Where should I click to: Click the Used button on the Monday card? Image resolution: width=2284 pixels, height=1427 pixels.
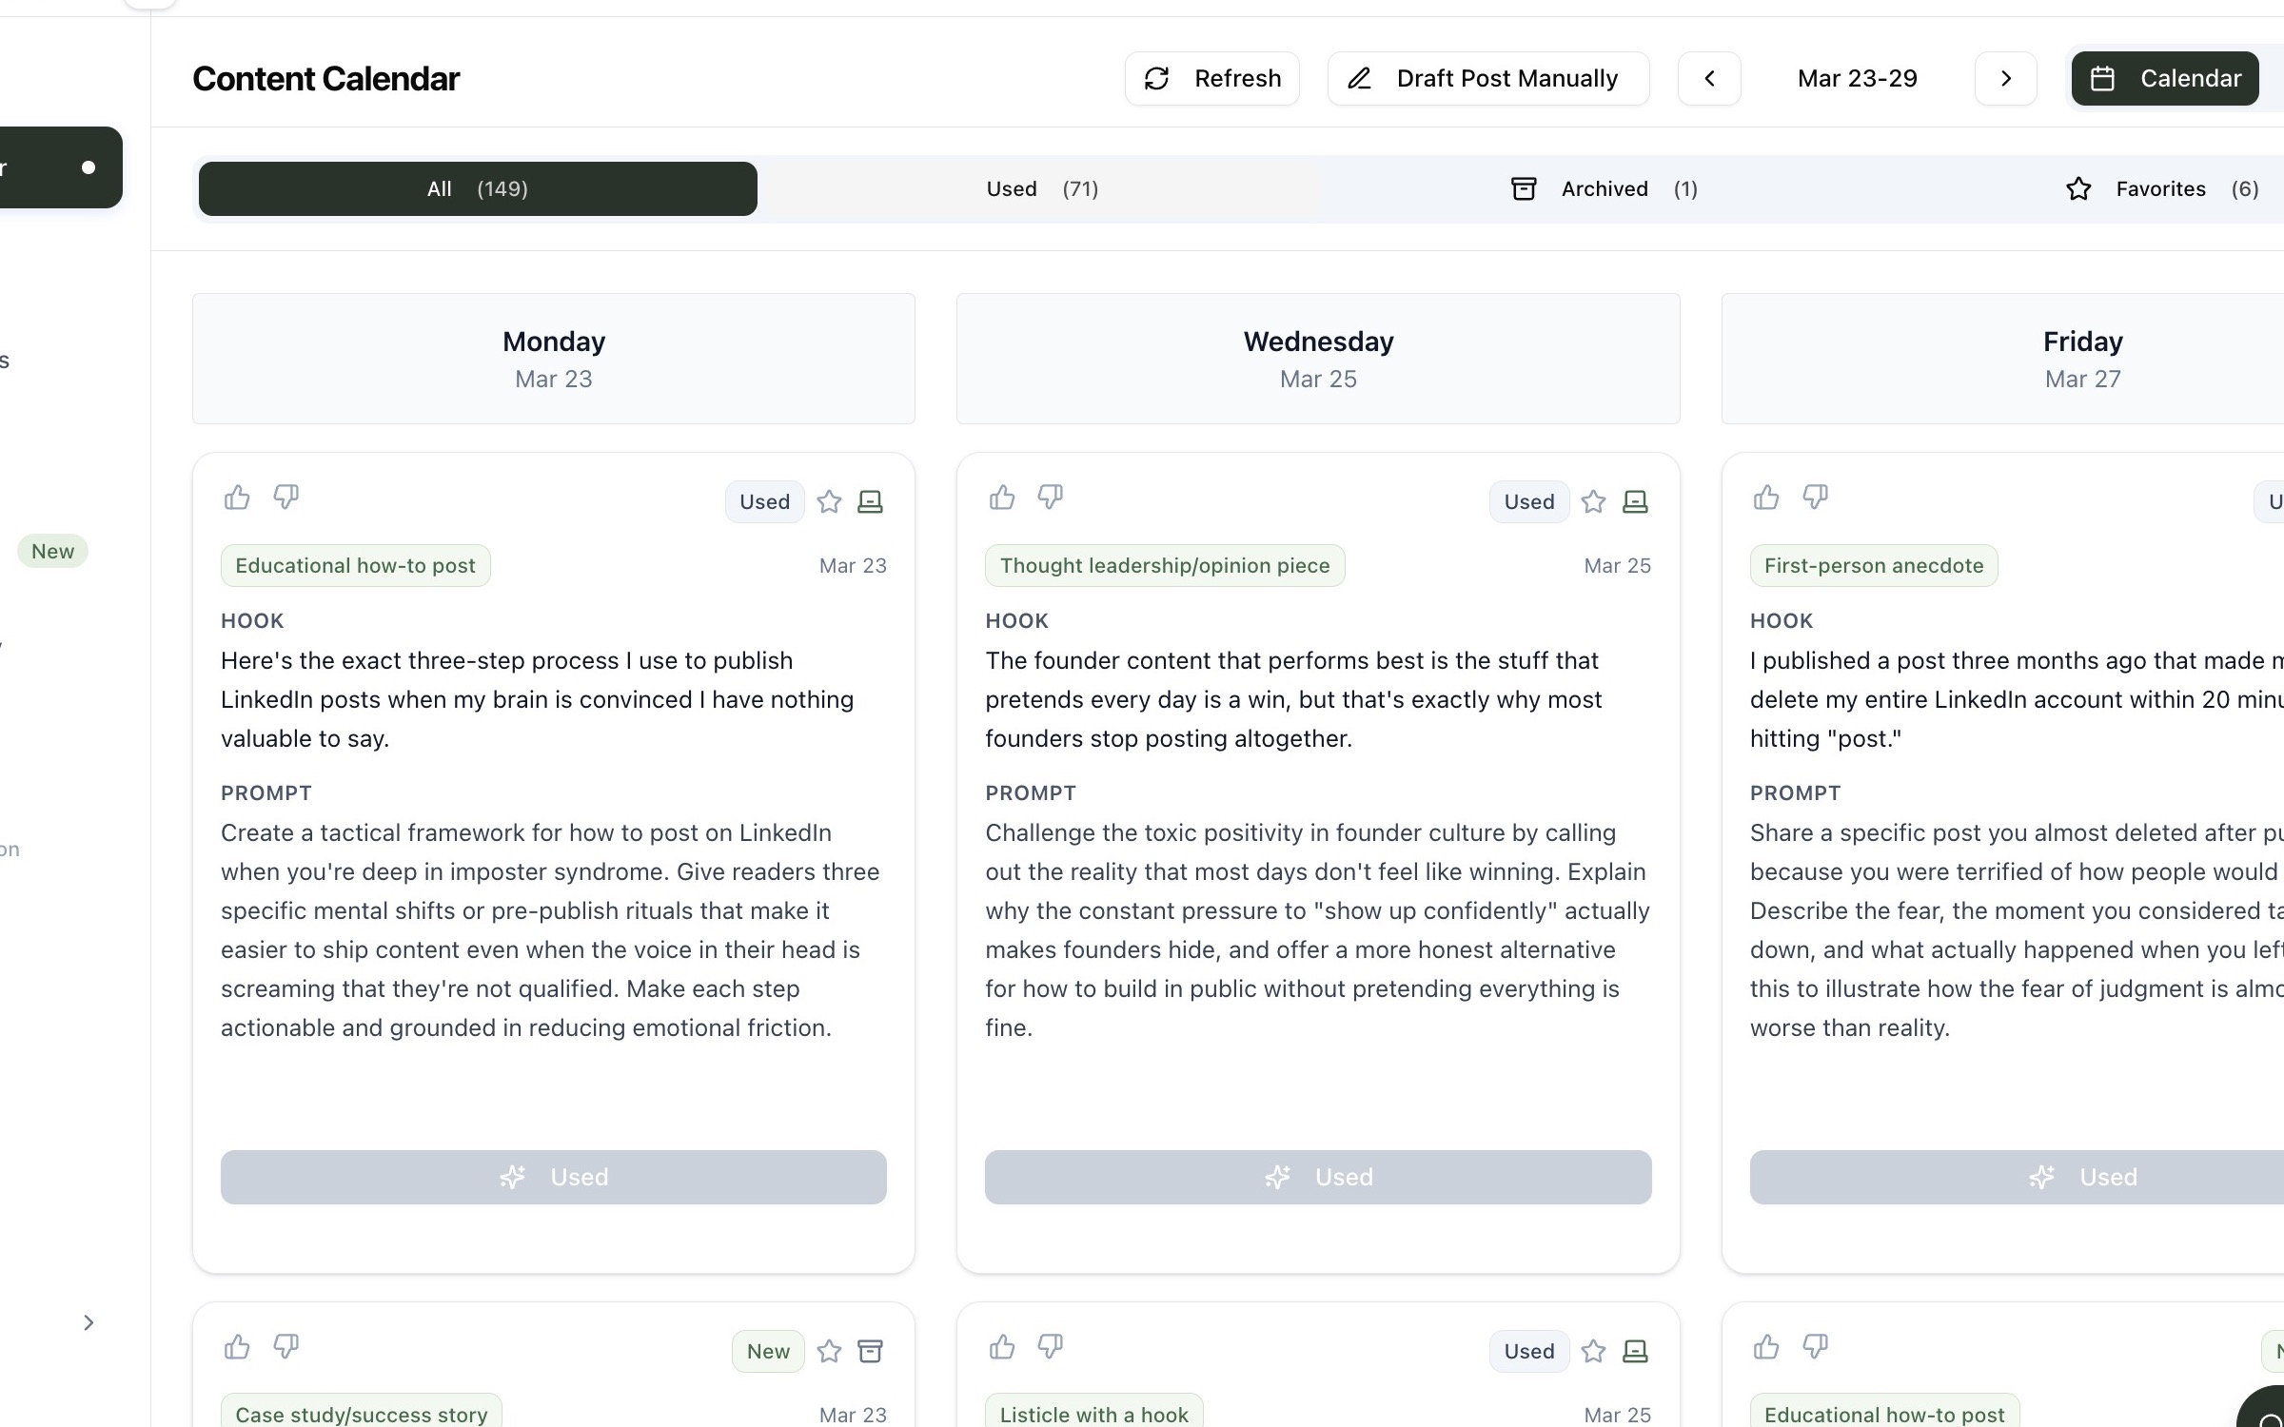click(x=554, y=1177)
